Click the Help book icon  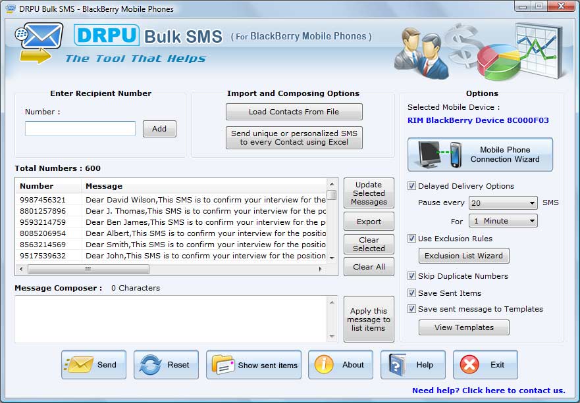click(398, 365)
